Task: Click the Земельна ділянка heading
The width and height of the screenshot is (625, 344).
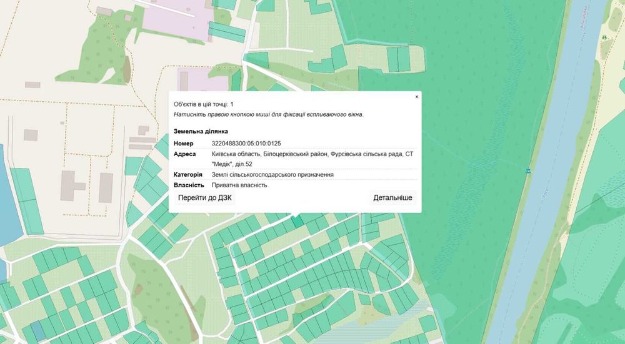Action: [201, 131]
